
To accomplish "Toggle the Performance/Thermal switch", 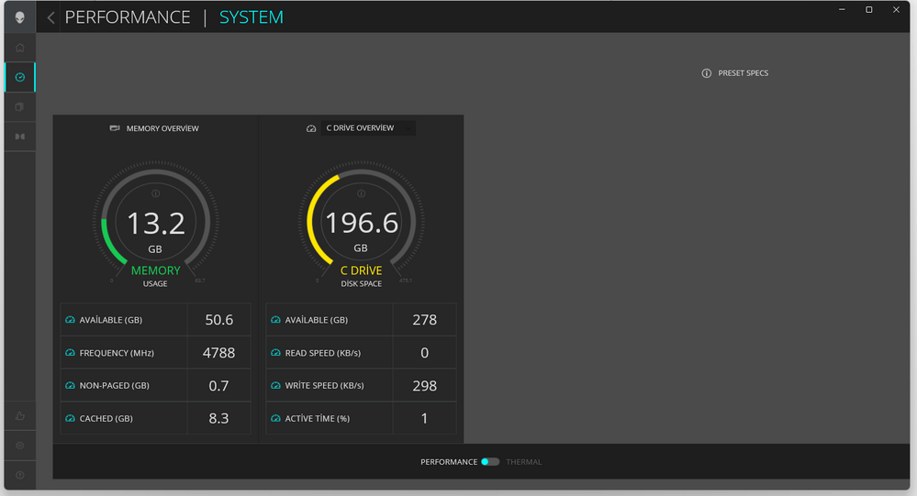I will pos(490,462).
